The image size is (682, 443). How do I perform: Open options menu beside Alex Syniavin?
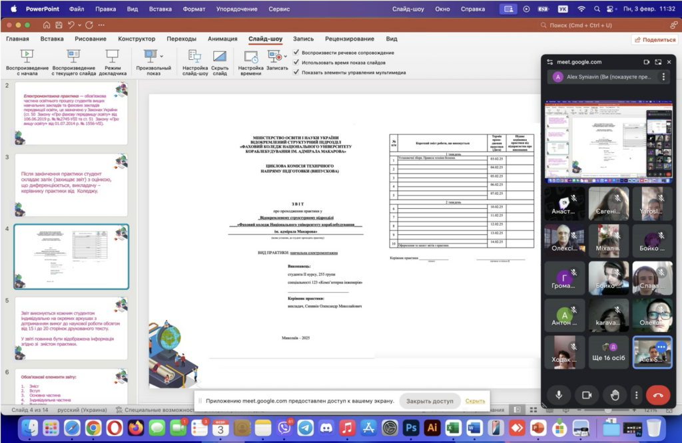(x=663, y=77)
